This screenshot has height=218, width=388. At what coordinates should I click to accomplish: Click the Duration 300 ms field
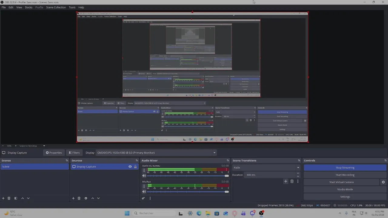point(270,175)
